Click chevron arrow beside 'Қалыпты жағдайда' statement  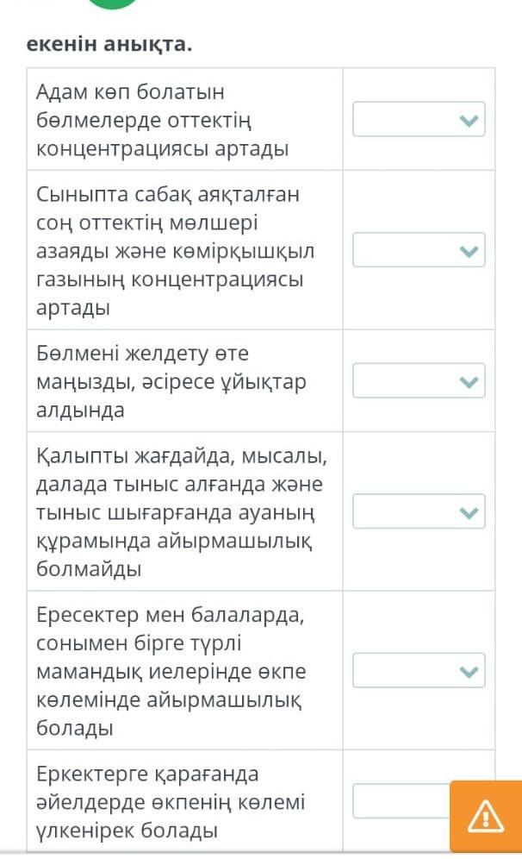[468, 511]
